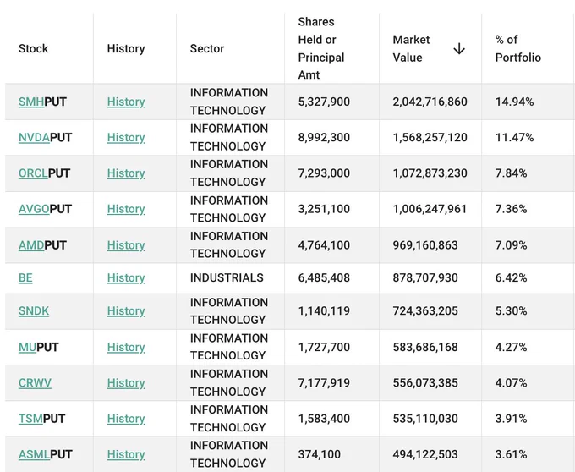Select shares value 3,251,100
The width and height of the screenshot is (575, 472).
[324, 209]
